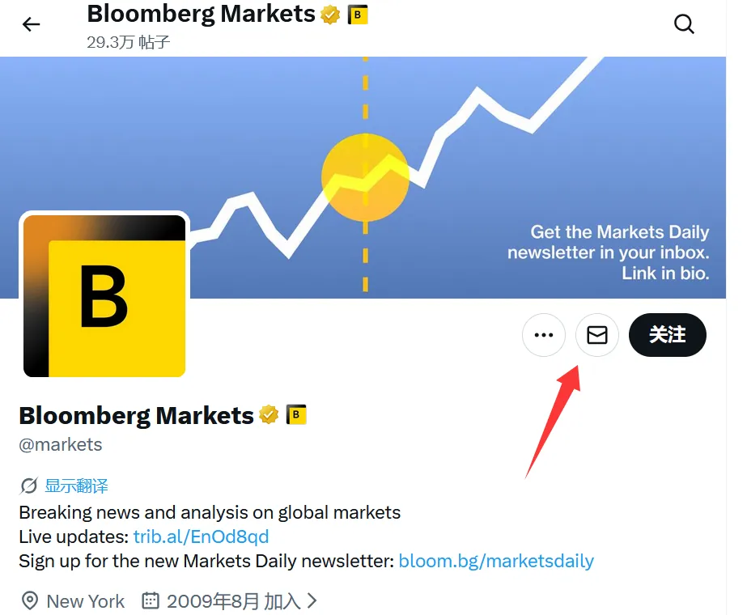
Task: Click the @markets handle text
Action: (61, 444)
